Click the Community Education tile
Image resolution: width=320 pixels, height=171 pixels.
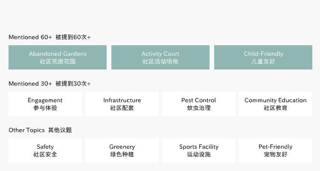click(x=276, y=104)
